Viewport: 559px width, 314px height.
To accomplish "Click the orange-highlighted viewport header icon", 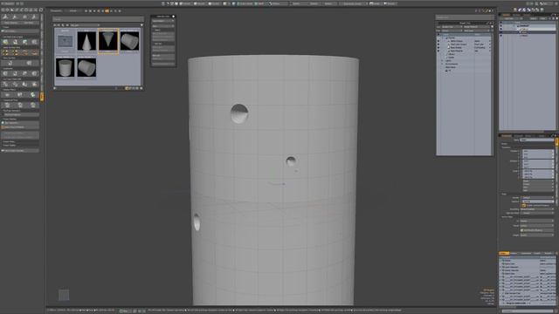I will tap(107, 11).
